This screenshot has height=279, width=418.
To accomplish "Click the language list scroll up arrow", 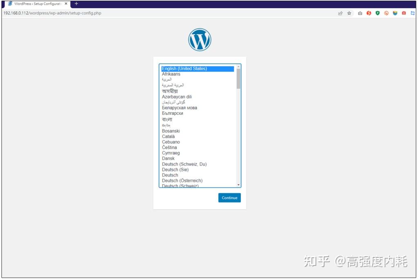I will coord(238,67).
